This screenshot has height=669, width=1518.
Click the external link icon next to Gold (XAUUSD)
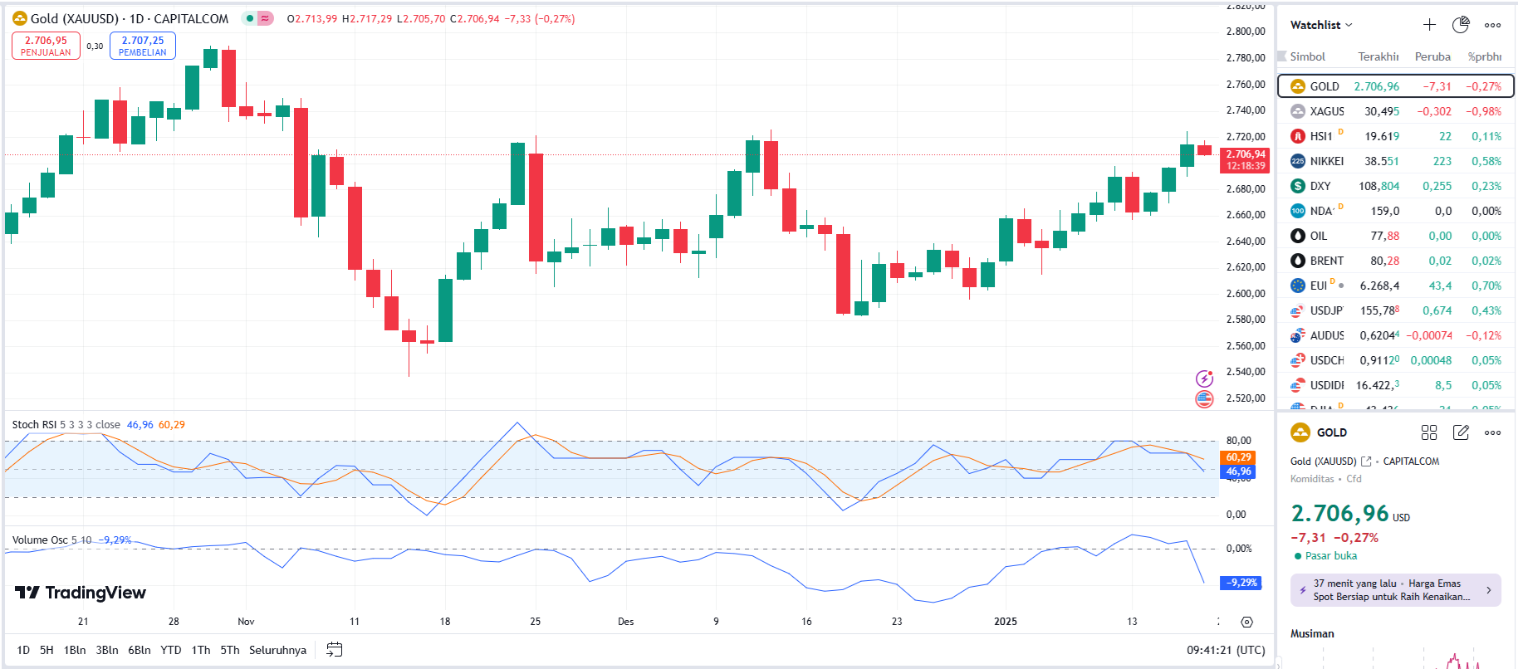click(1366, 461)
